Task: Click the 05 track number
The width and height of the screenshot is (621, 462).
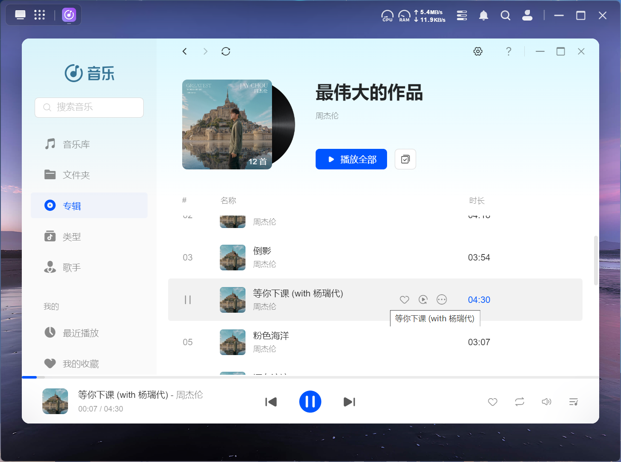Action: pyautogui.click(x=188, y=342)
